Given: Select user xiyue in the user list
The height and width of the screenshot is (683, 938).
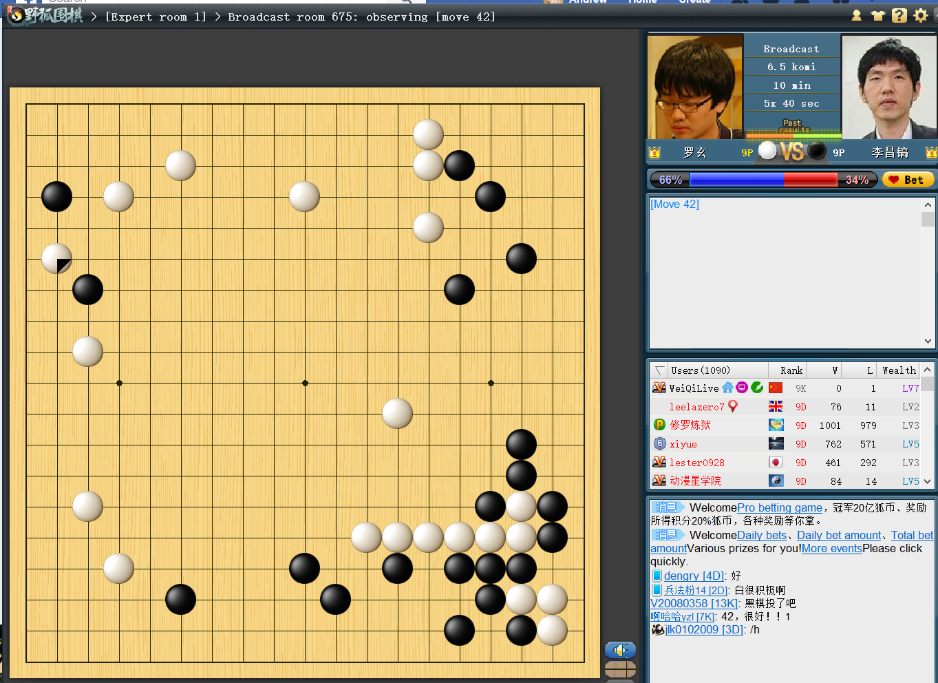Looking at the screenshot, I should (x=683, y=444).
